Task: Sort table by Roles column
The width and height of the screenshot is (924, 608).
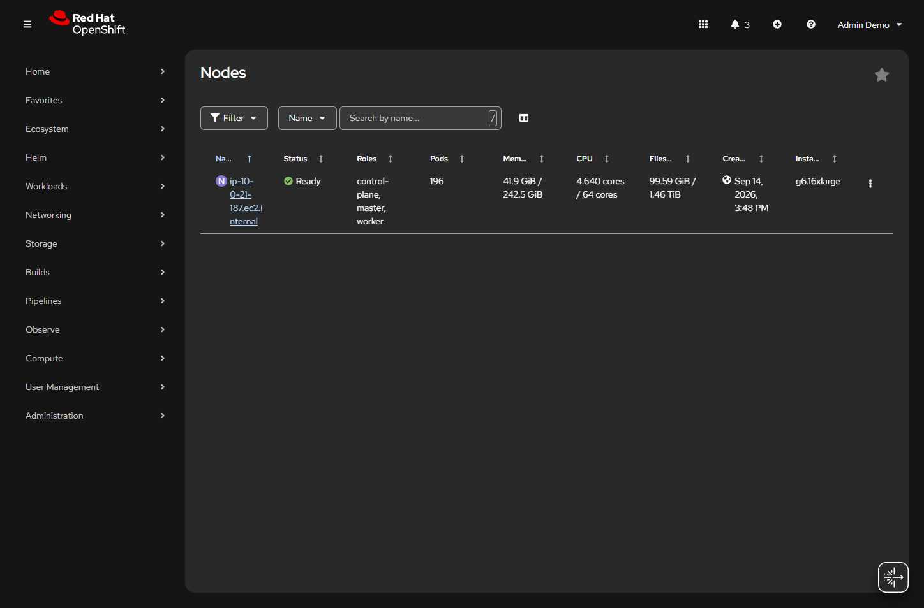Action: [375, 159]
